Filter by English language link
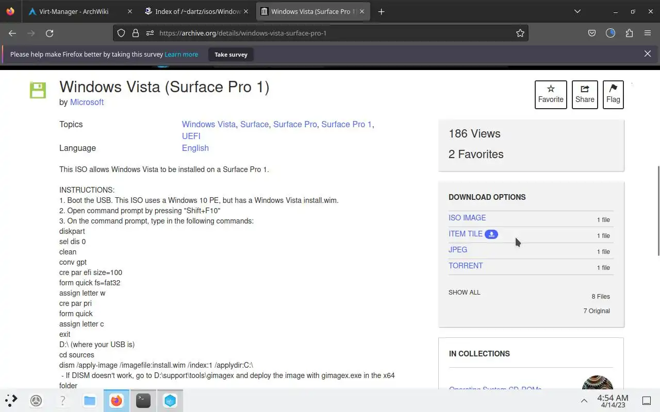660x412 pixels. (195, 148)
